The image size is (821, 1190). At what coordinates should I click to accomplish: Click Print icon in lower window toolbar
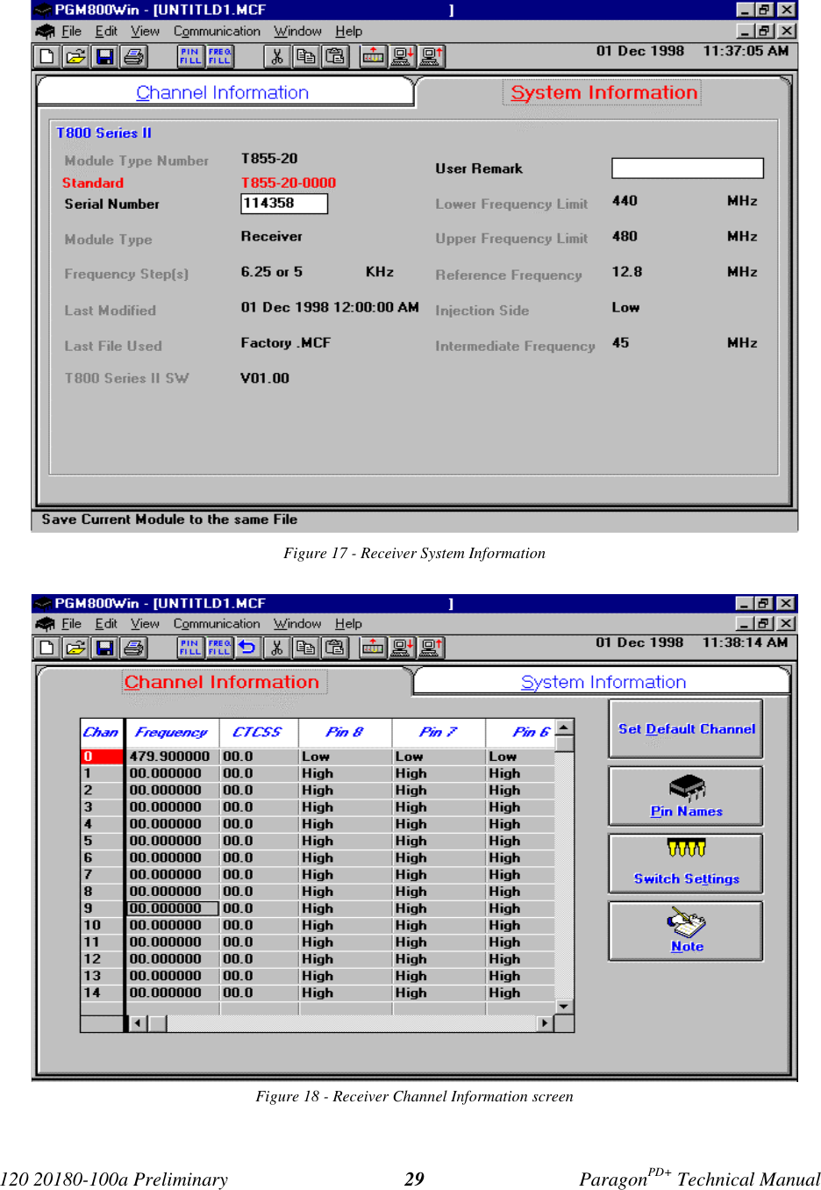(134, 648)
